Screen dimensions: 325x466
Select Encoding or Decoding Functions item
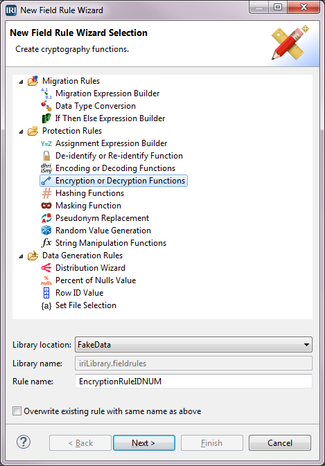tap(115, 168)
